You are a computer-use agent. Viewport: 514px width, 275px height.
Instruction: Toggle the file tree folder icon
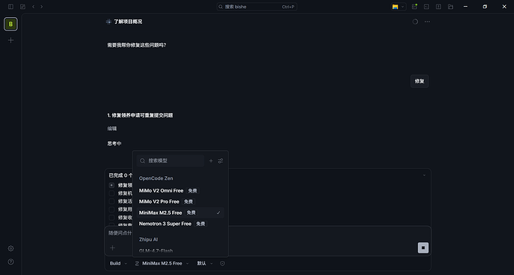pos(451,7)
